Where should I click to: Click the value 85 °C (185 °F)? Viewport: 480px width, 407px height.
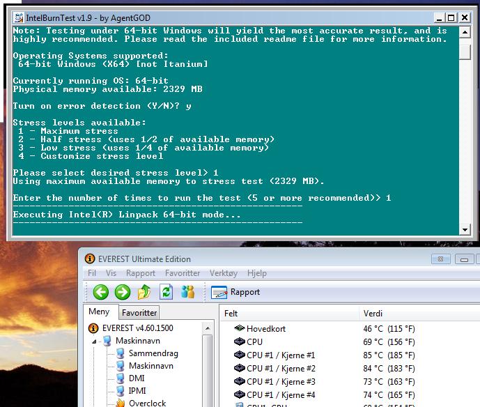click(389, 355)
